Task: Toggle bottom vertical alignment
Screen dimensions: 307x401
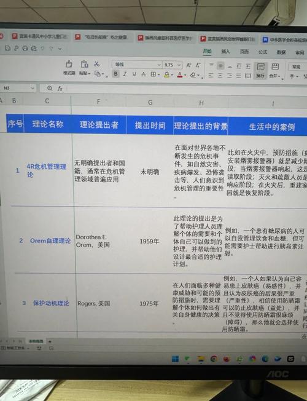Action: pyautogui.click(x=230, y=66)
